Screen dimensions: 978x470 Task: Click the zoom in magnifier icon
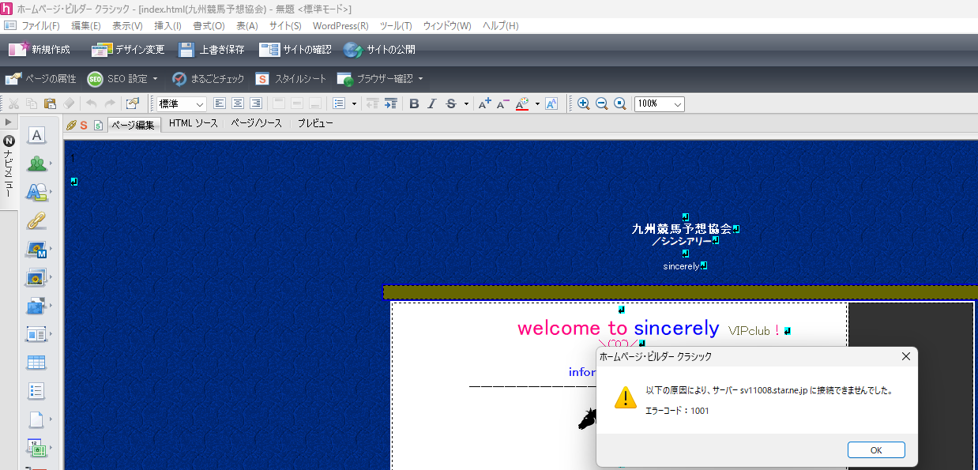click(x=583, y=103)
